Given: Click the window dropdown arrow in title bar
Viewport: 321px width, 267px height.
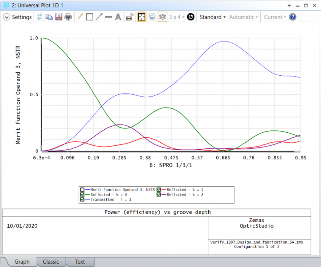Looking at the screenshot, I should click(x=289, y=5).
